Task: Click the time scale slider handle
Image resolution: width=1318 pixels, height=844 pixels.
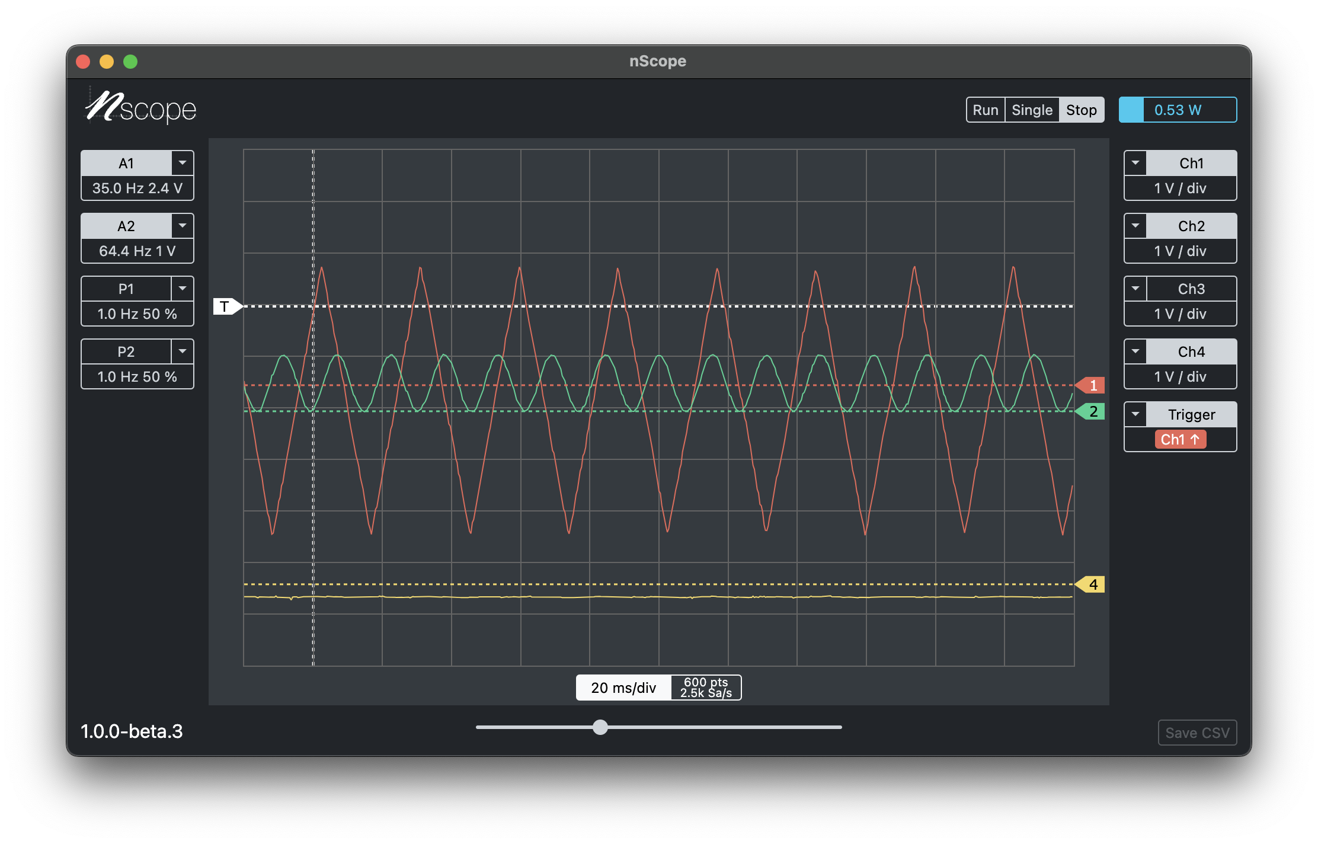Action: pyautogui.click(x=600, y=727)
